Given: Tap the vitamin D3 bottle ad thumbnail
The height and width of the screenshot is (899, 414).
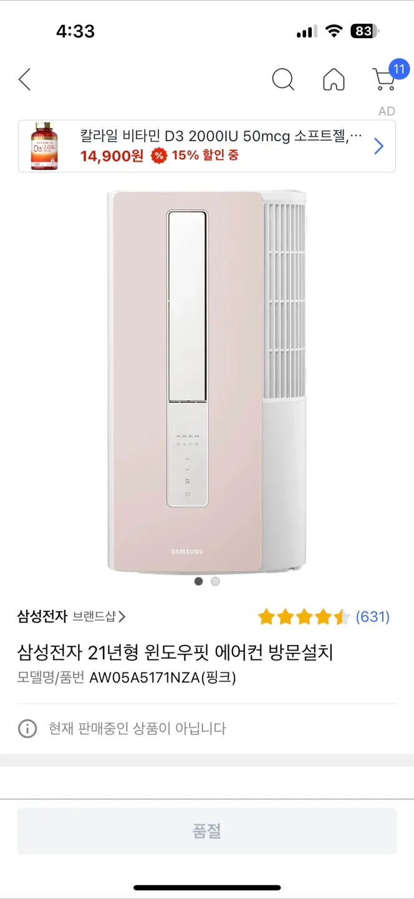Looking at the screenshot, I should point(45,146).
